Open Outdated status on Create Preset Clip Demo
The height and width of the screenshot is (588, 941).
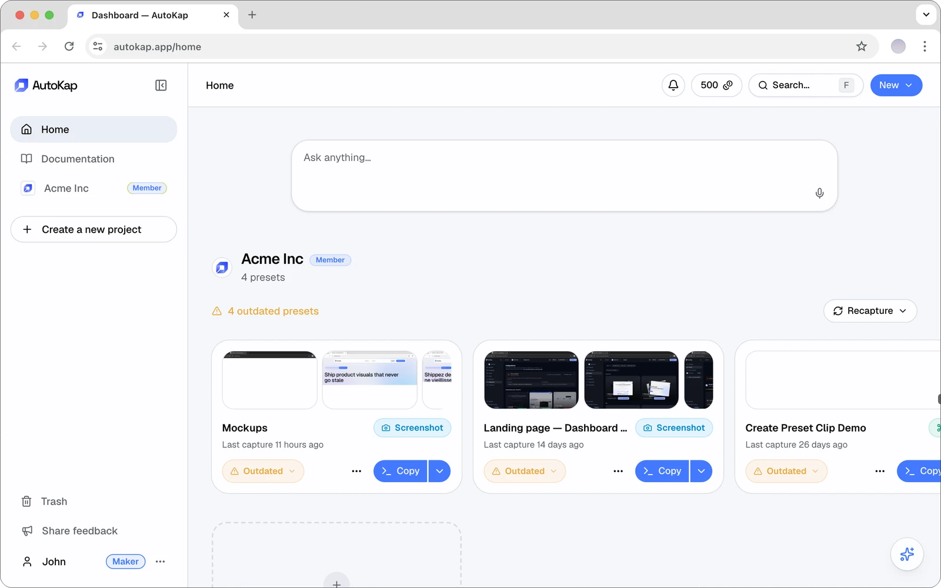pyautogui.click(x=786, y=471)
